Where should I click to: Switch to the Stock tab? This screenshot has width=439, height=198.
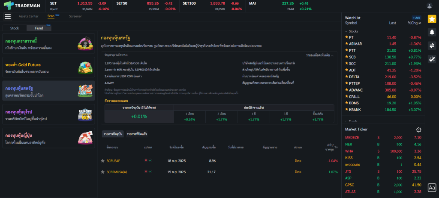click(x=15, y=28)
